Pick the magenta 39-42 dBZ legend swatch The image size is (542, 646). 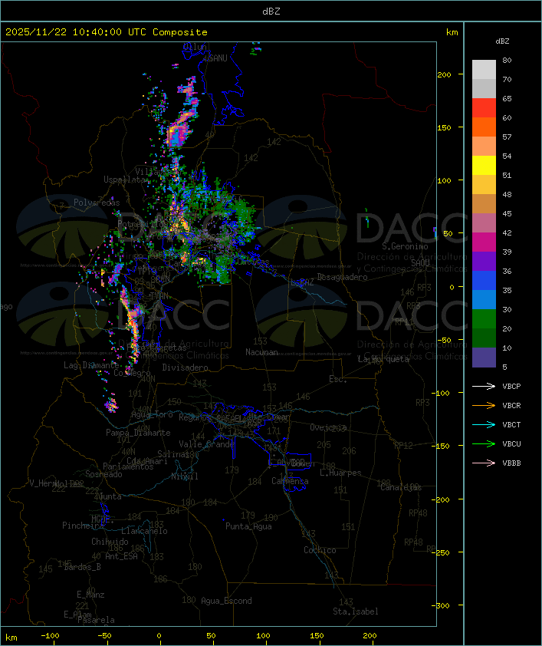coord(484,242)
